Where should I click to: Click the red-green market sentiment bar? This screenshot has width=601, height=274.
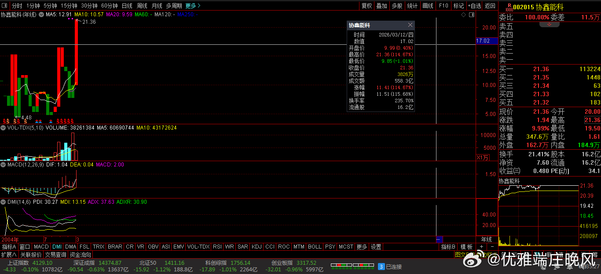click(x=352, y=265)
